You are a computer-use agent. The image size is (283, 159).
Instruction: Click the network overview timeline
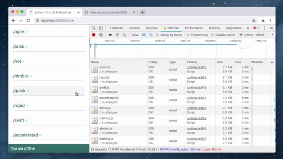182,49
